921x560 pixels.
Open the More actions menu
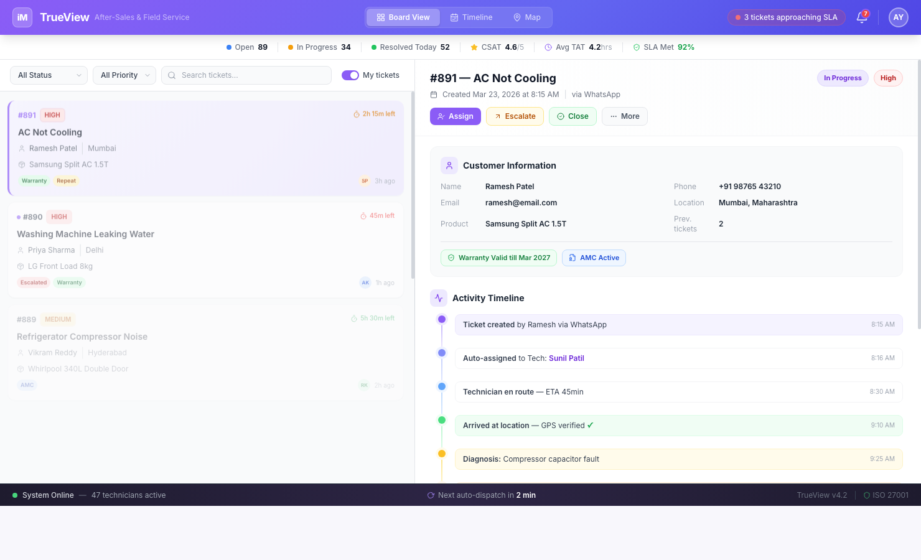click(624, 116)
